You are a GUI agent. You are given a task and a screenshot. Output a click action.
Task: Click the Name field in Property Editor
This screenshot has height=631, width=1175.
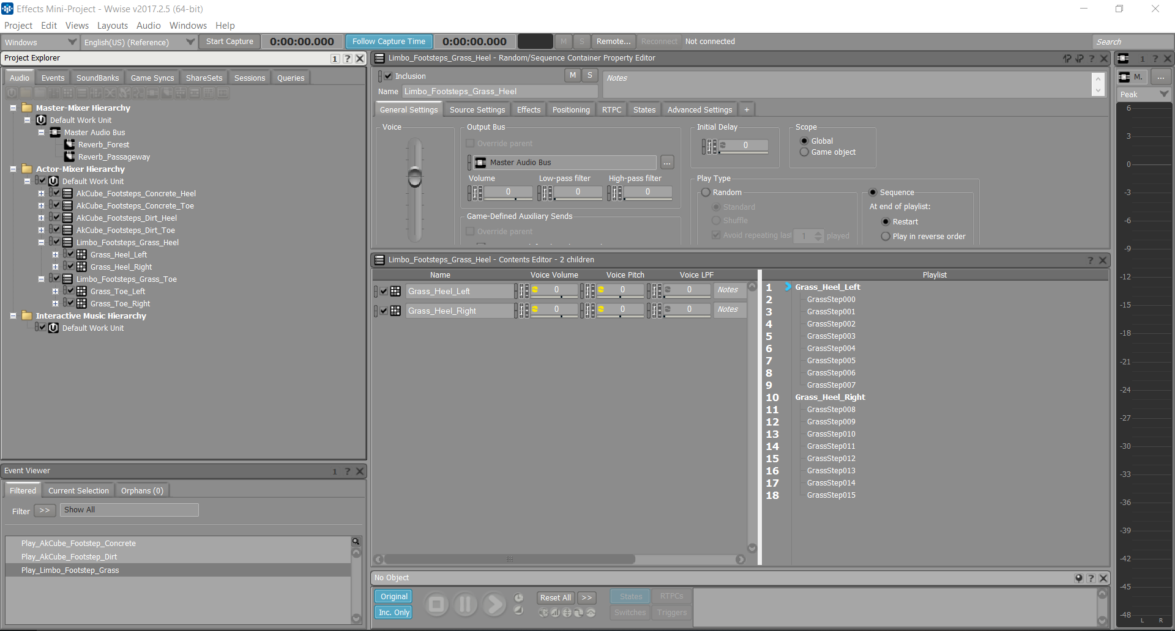point(499,92)
